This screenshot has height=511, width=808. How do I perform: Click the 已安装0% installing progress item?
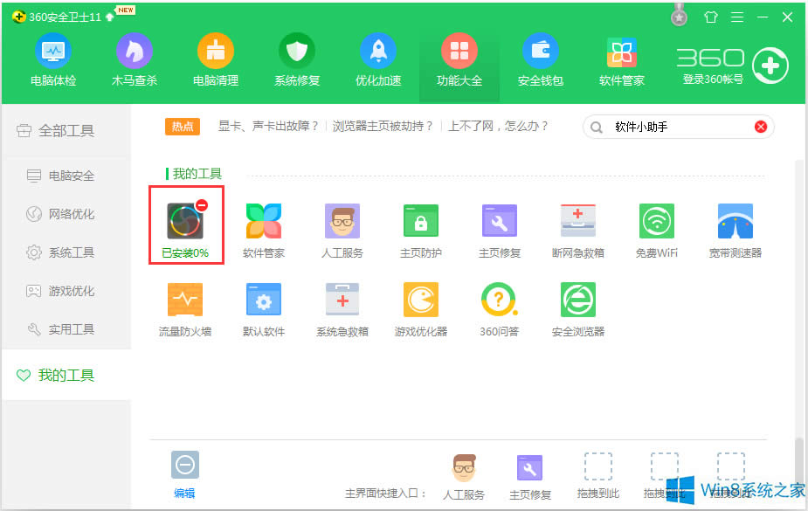tap(186, 224)
